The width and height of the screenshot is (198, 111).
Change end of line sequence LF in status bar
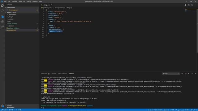click(x=176, y=110)
